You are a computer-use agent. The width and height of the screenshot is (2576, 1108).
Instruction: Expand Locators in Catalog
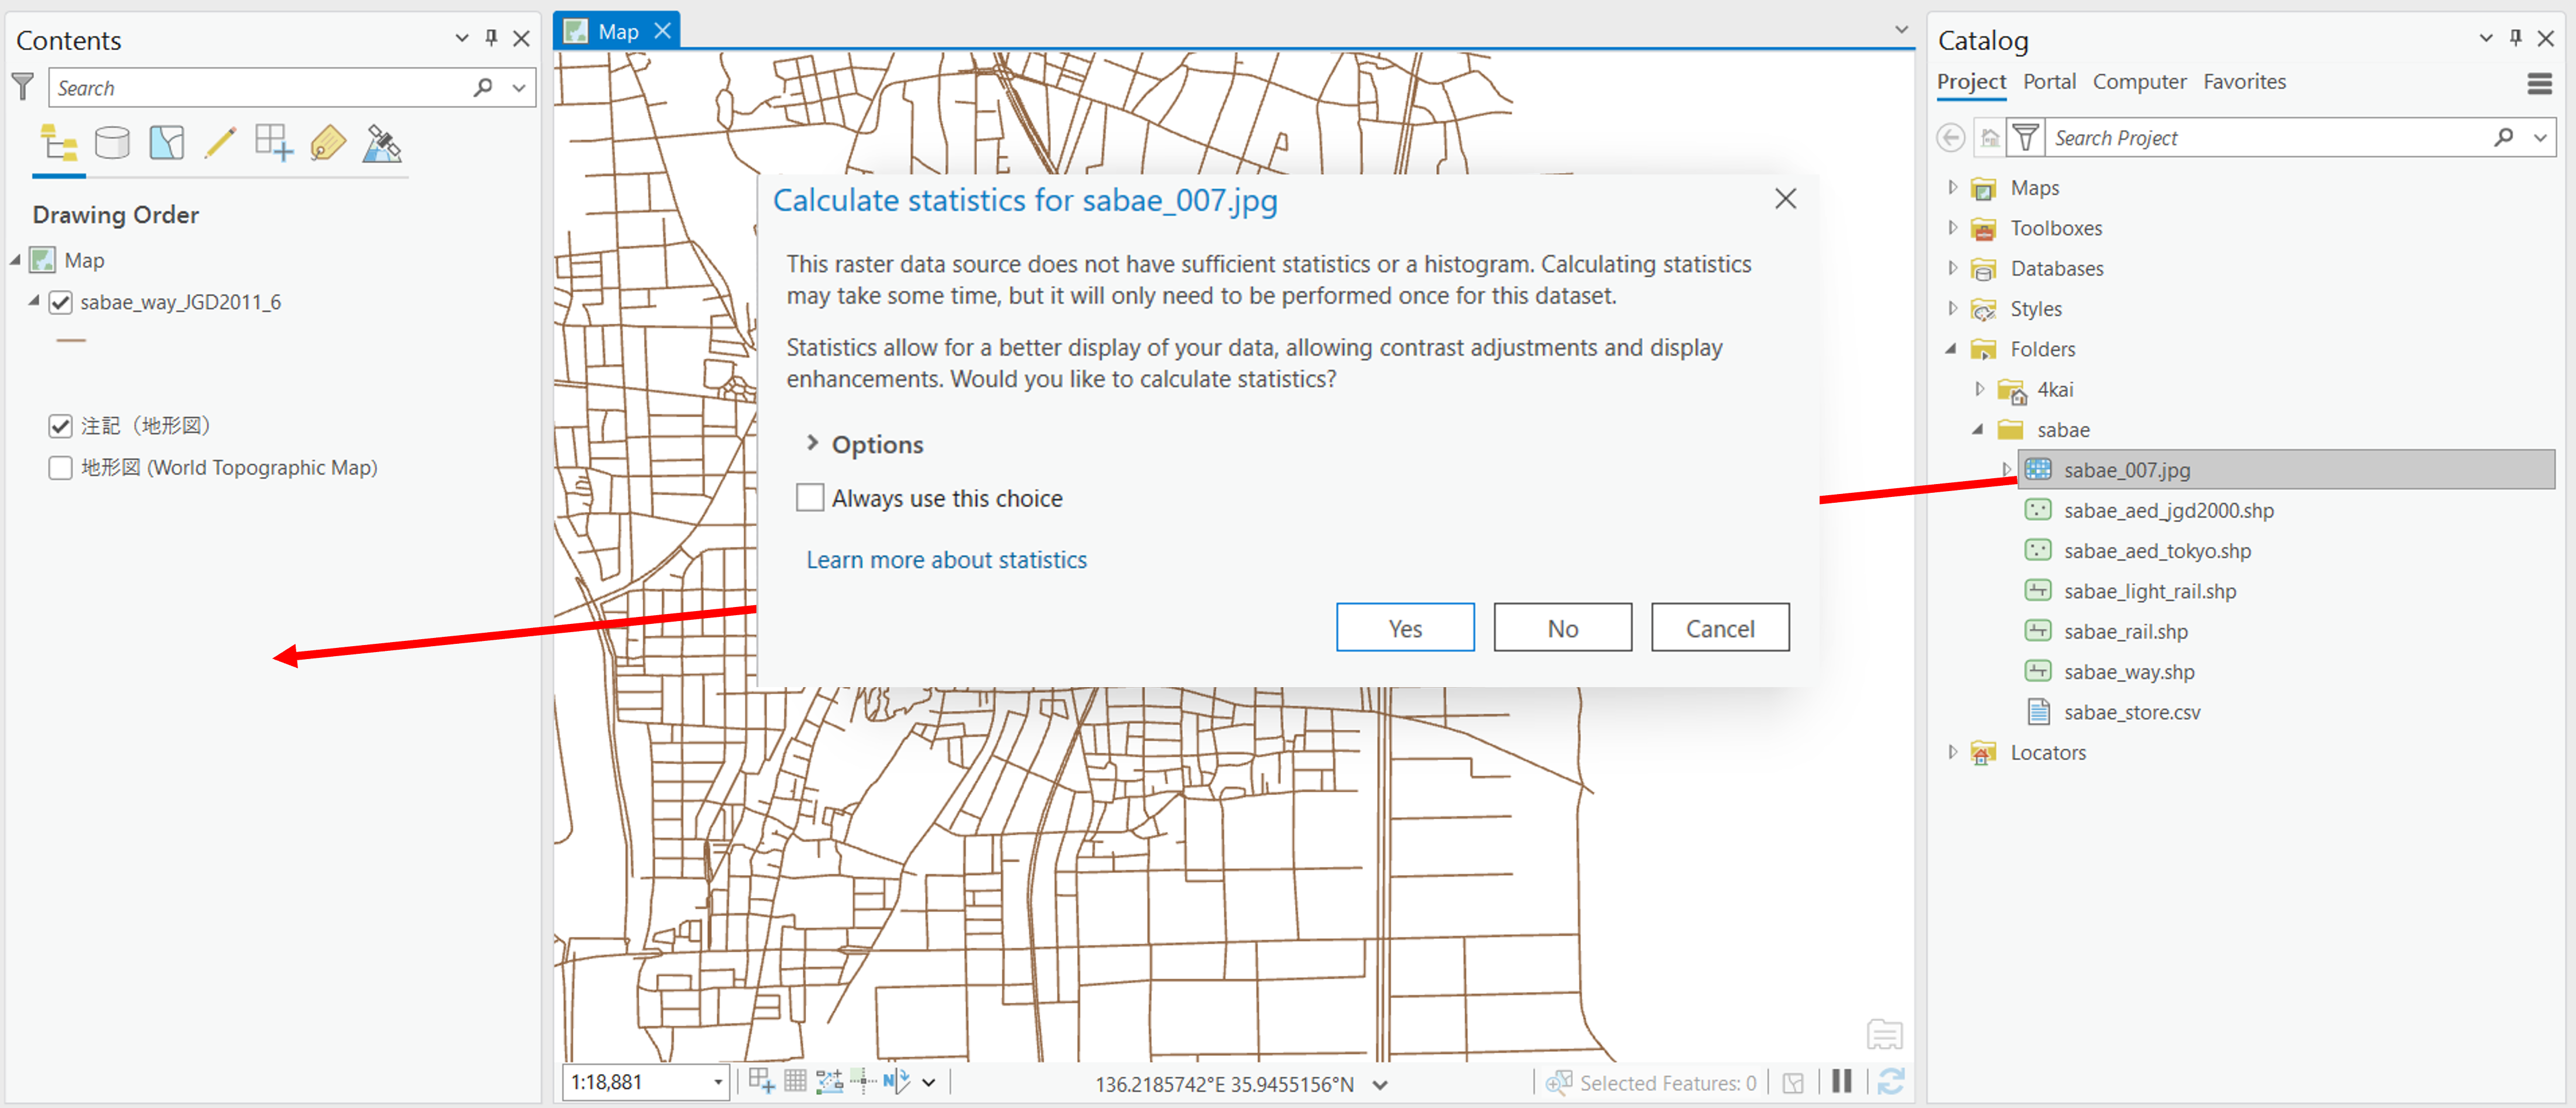click(1952, 751)
